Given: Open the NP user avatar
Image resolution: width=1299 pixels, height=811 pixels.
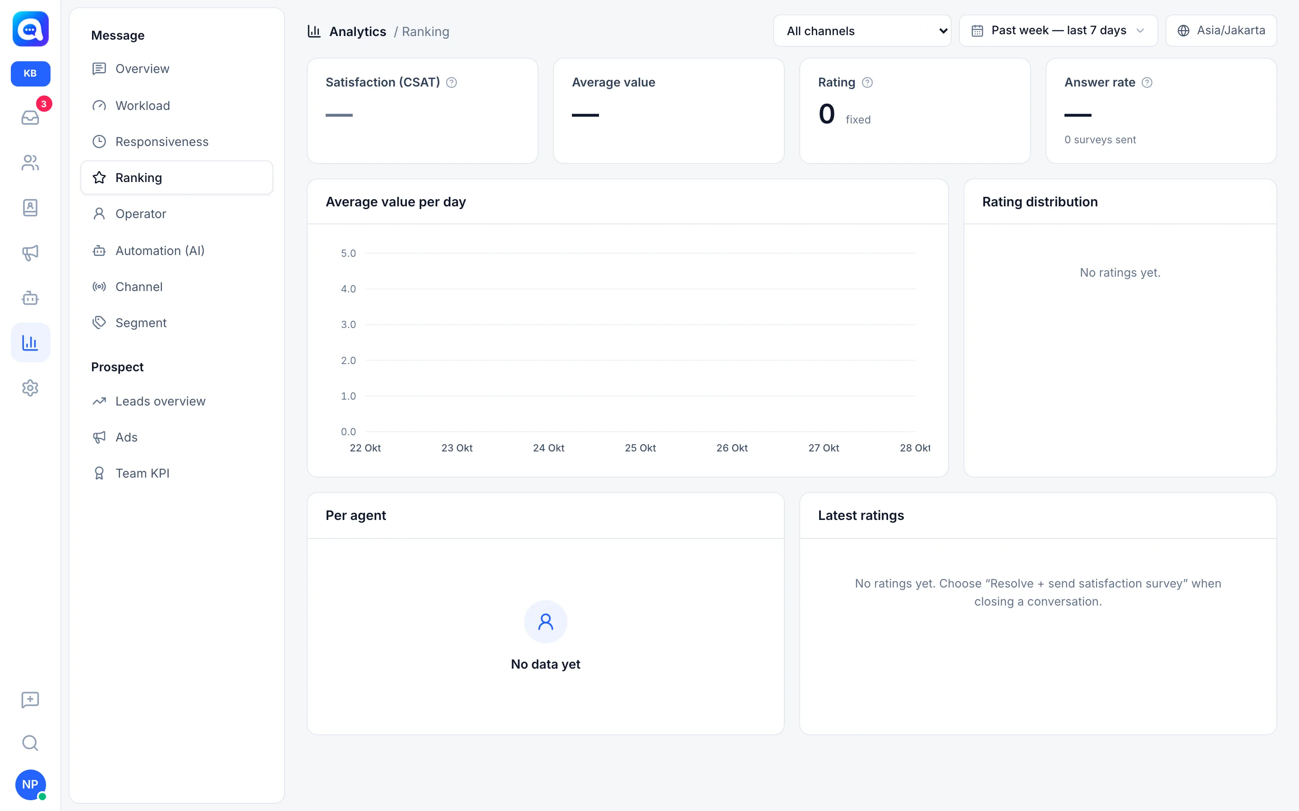Looking at the screenshot, I should [31, 785].
